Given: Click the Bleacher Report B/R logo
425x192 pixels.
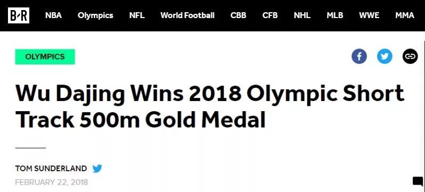Looking at the screenshot, I should click(x=19, y=15).
